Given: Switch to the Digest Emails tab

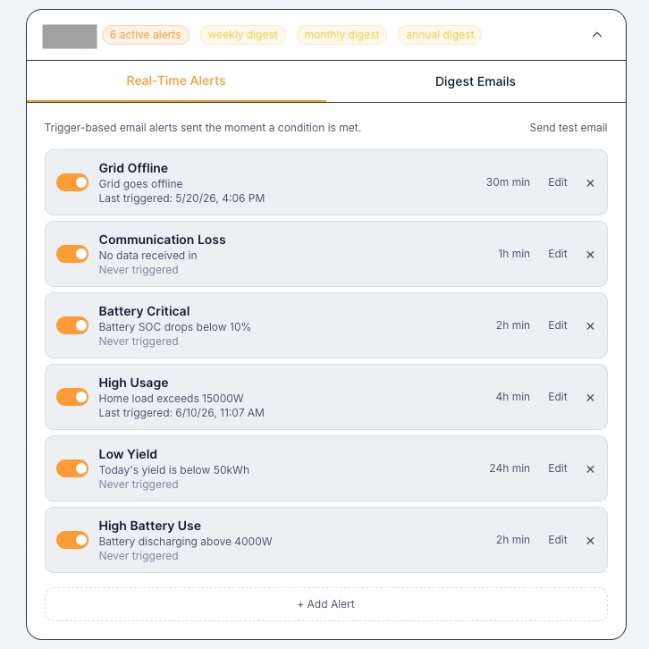Looking at the screenshot, I should click(476, 81).
